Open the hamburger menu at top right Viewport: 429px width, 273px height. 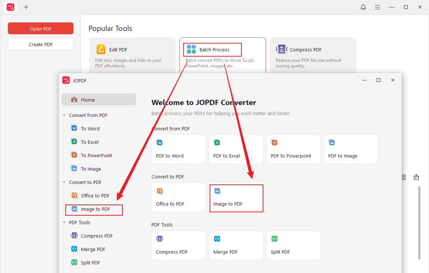pos(377,7)
